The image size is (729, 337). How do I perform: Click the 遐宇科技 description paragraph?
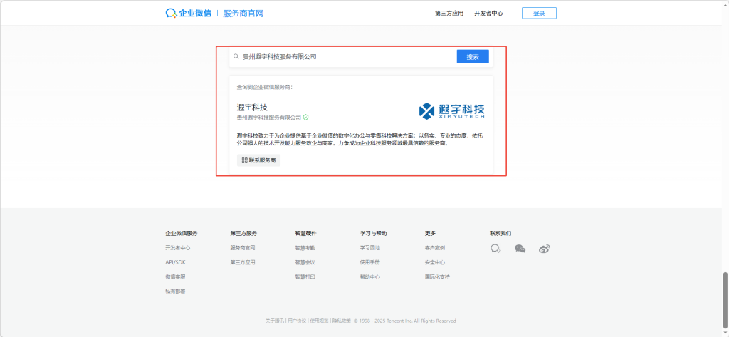[360, 140]
